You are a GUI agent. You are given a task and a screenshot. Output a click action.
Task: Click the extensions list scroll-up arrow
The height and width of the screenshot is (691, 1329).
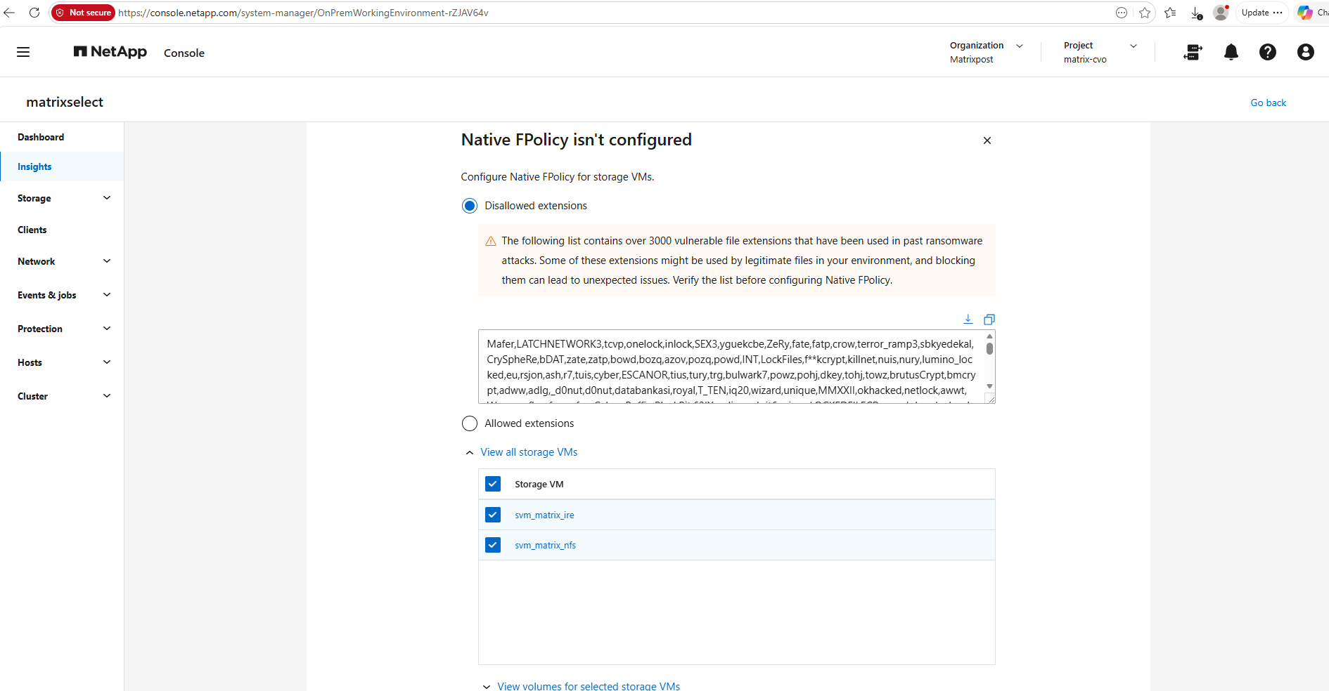point(989,336)
